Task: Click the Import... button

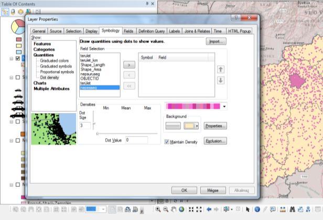Action: click(216, 41)
